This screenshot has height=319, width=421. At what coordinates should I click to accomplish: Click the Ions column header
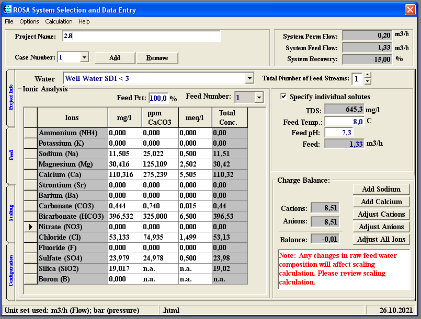click(73, 117)
